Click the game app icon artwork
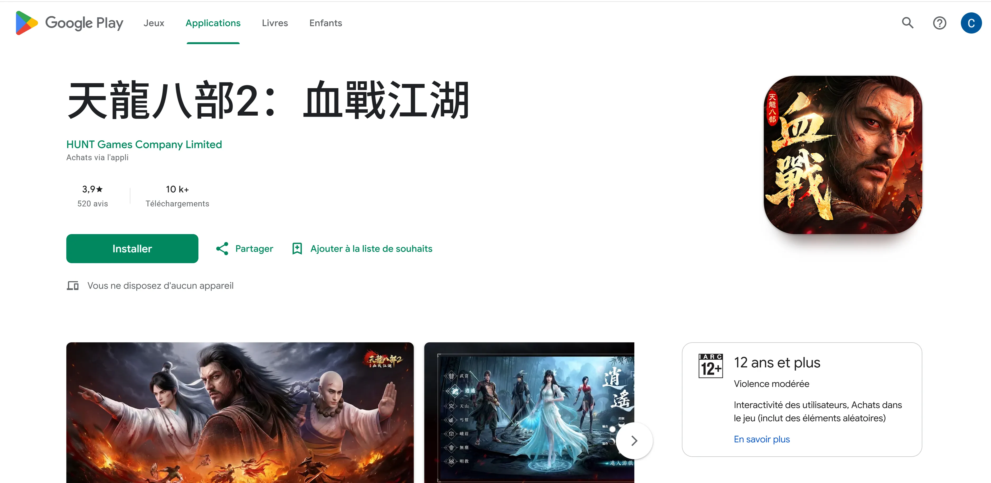The image size is (991, 483). [x=843, y=155]
